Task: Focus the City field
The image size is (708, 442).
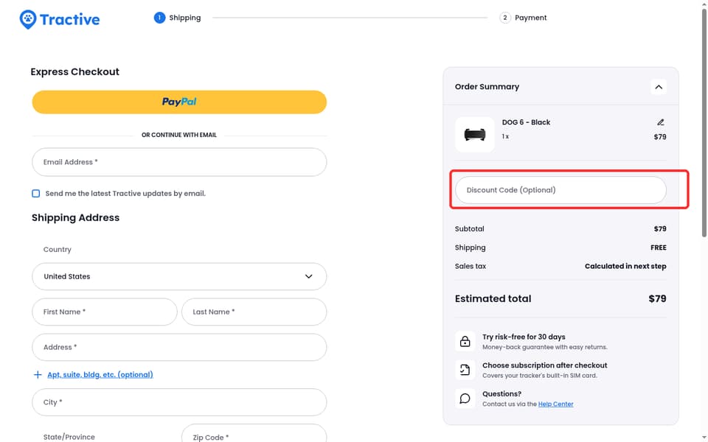Action: tap(179, 402)
